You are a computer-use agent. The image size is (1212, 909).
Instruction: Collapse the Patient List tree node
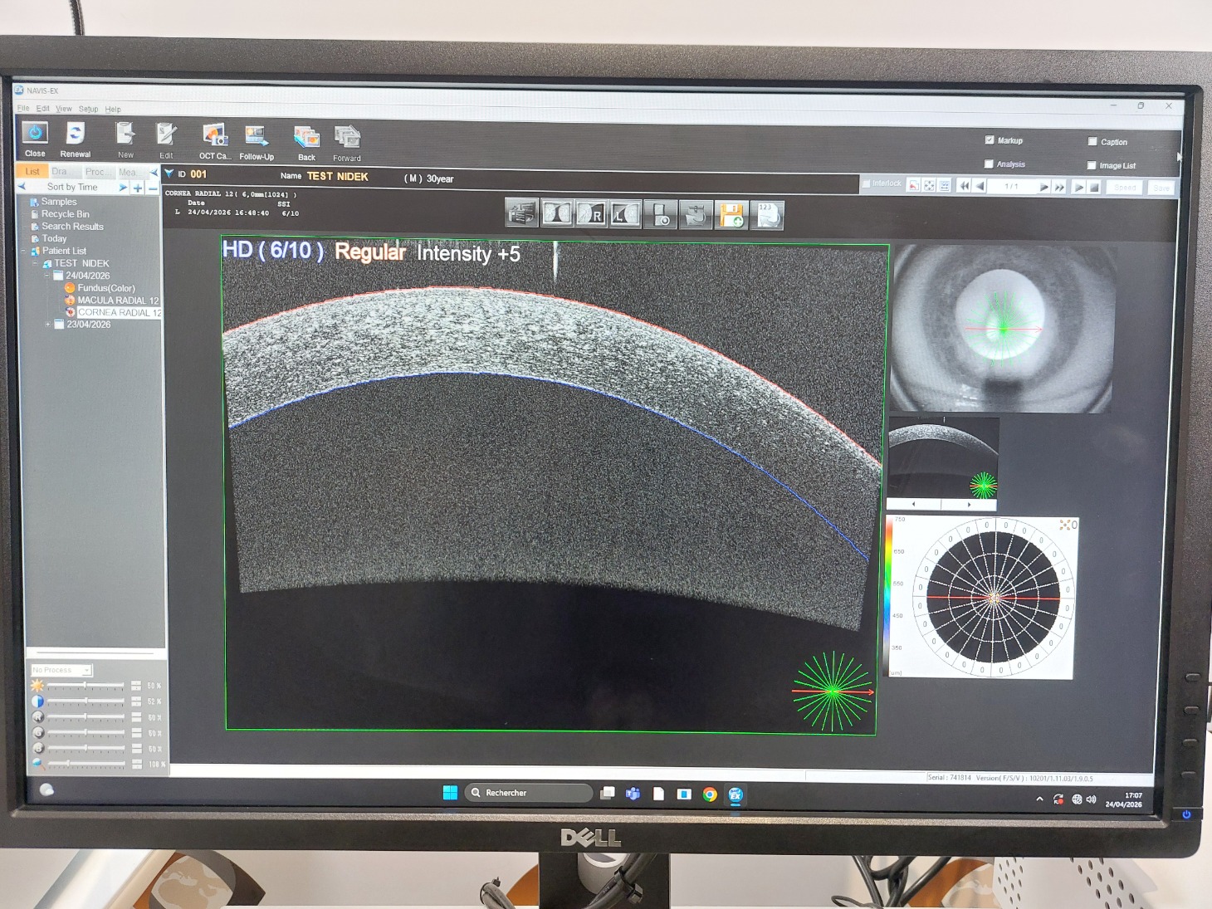24,251
